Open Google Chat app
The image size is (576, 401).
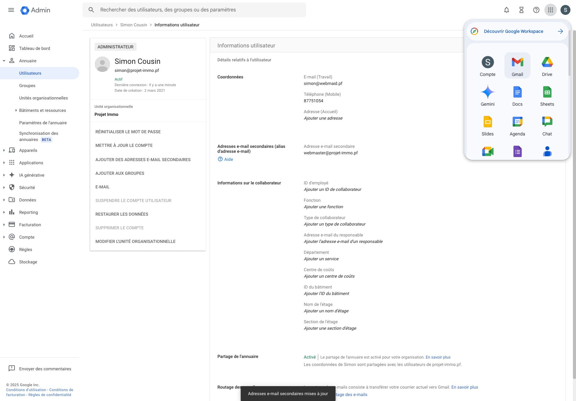point(547,125)
